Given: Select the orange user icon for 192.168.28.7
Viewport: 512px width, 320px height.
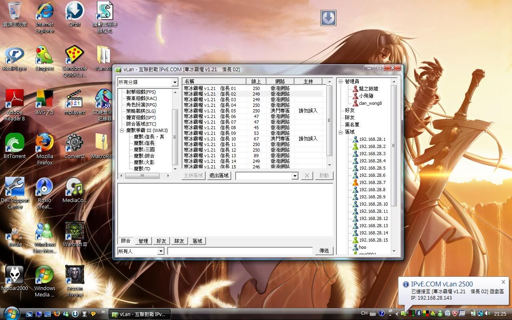Looking at the screenshot, I should [355, 182].
